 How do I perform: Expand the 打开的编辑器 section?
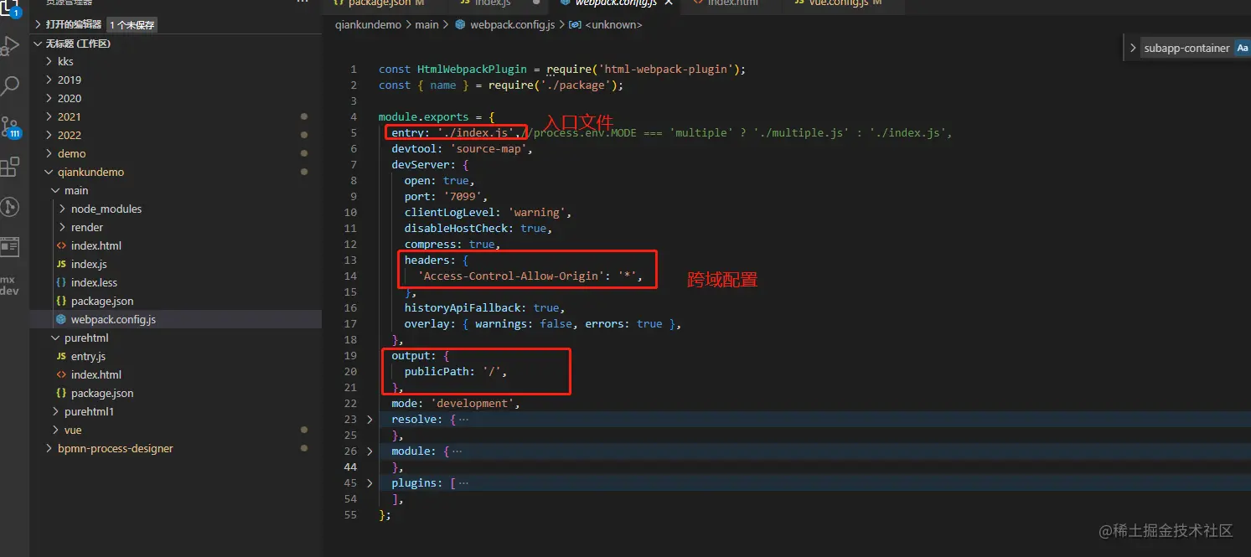(x=39, y=25)
